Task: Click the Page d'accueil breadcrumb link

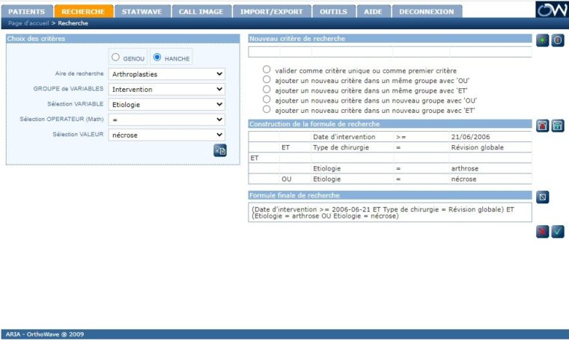Action: [x=28, y=23]
